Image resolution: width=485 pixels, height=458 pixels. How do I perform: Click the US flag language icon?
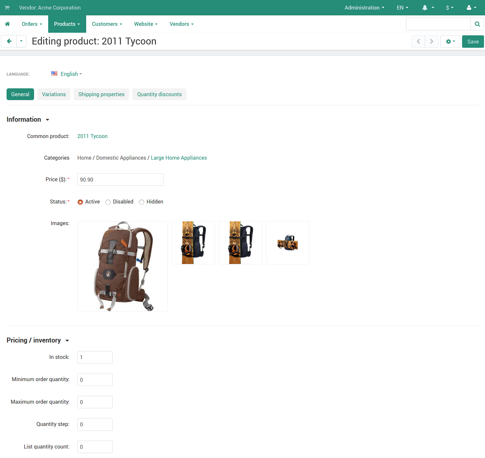tap(54, 74)
